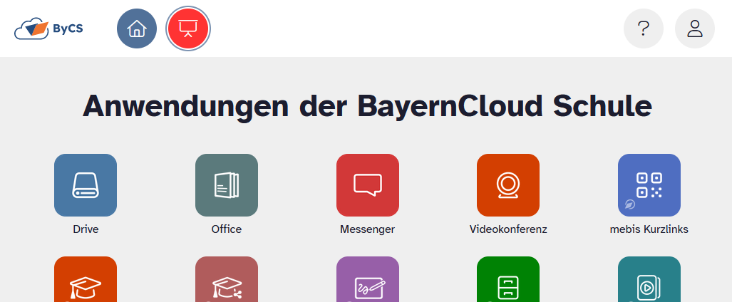
Task: Open the teal media player tile
Action: (x=649, y=282)
